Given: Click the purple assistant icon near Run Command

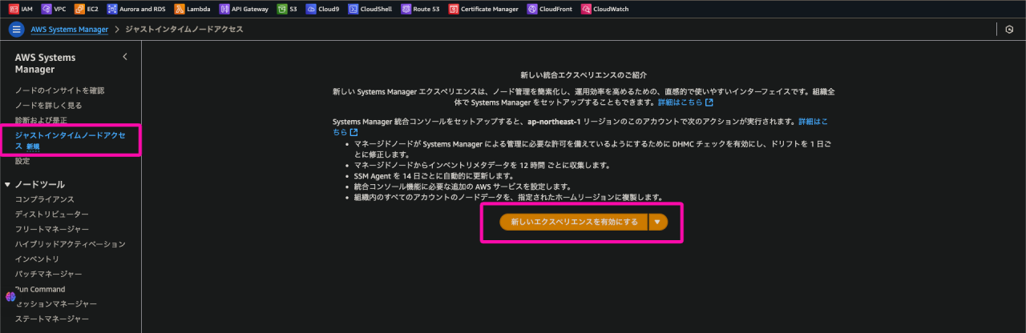Looking at the screenshot, I should [10, 296].
